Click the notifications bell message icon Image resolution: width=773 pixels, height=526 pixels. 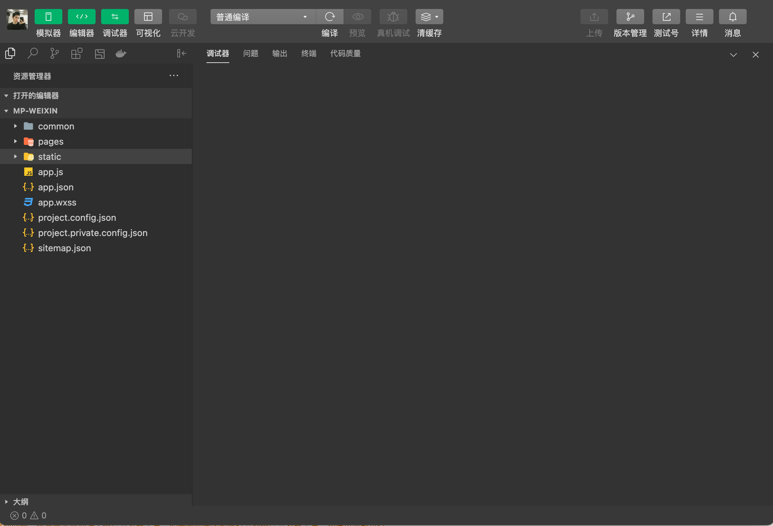pyautogui.click(x=732, y=17)
